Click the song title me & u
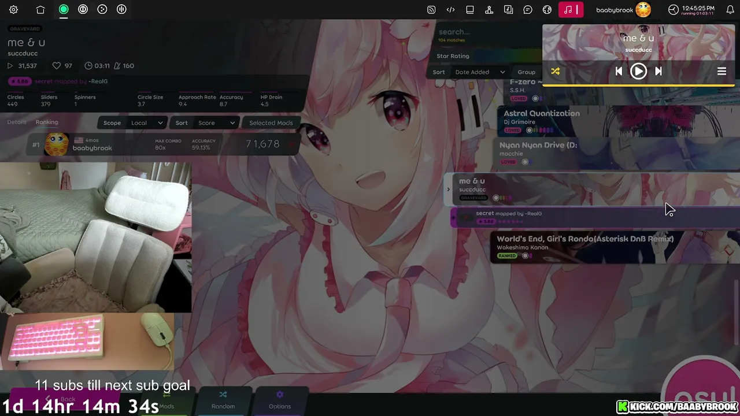 point(26,42)
